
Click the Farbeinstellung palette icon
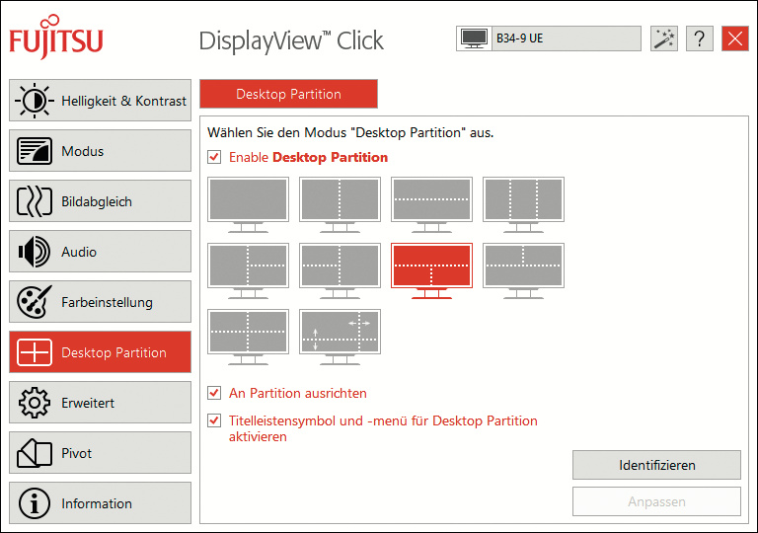34,302
